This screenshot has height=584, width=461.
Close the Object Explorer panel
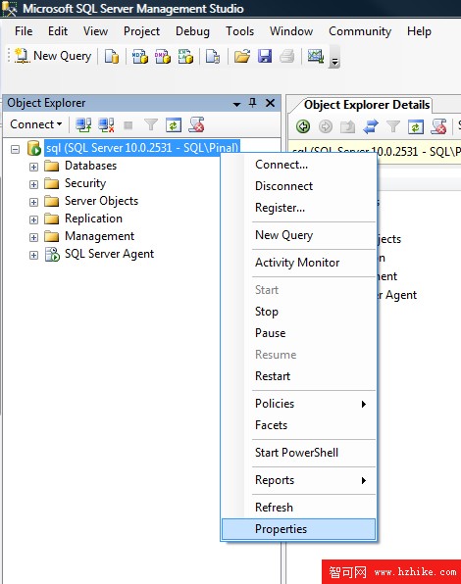[x=270, y=103]
